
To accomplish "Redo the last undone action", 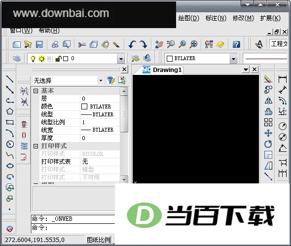I will [x=143, y=44].
